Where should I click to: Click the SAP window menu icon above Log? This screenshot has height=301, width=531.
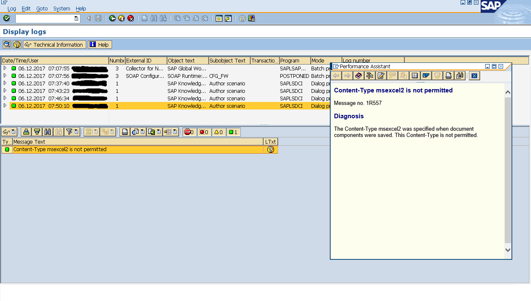coord(5,2)
